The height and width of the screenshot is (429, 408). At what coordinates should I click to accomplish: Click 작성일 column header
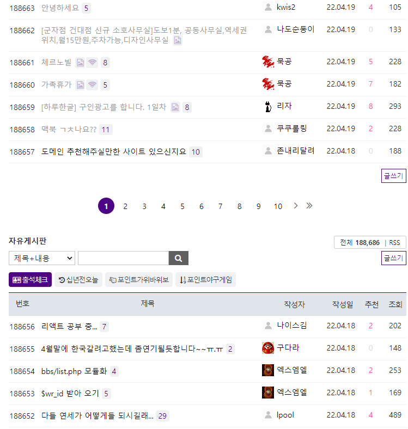coord(343,304)
